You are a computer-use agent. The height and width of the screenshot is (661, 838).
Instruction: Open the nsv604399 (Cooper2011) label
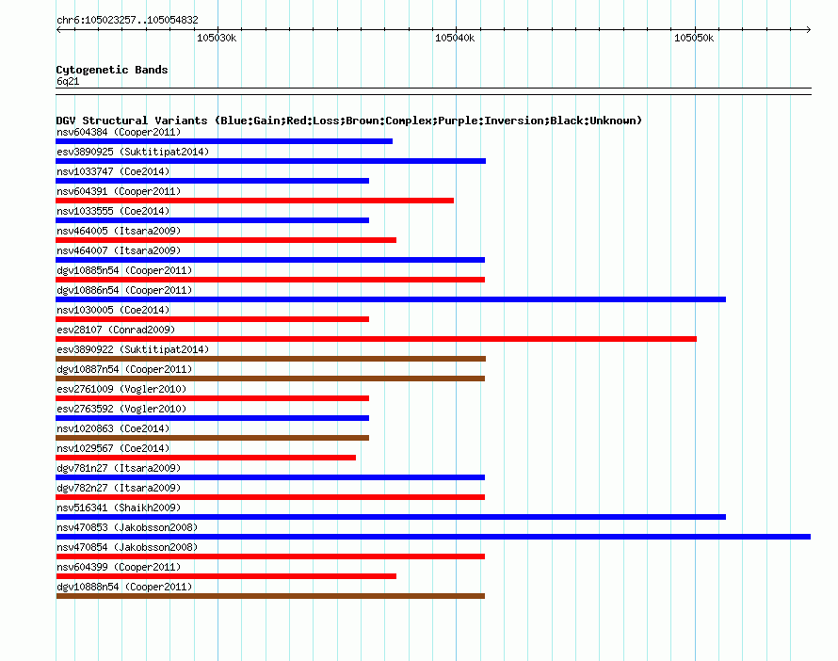click(x=119, y=567)
